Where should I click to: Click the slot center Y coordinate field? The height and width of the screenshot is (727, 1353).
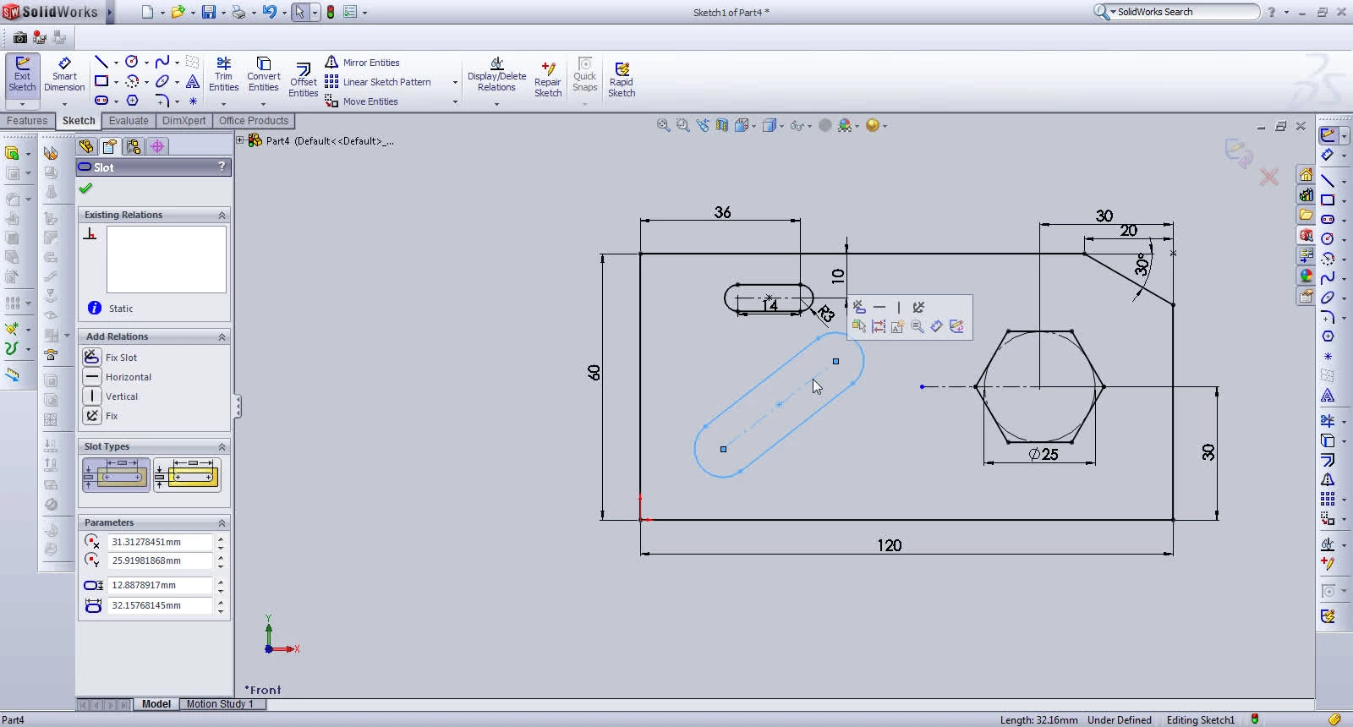(x=160, y=560)
